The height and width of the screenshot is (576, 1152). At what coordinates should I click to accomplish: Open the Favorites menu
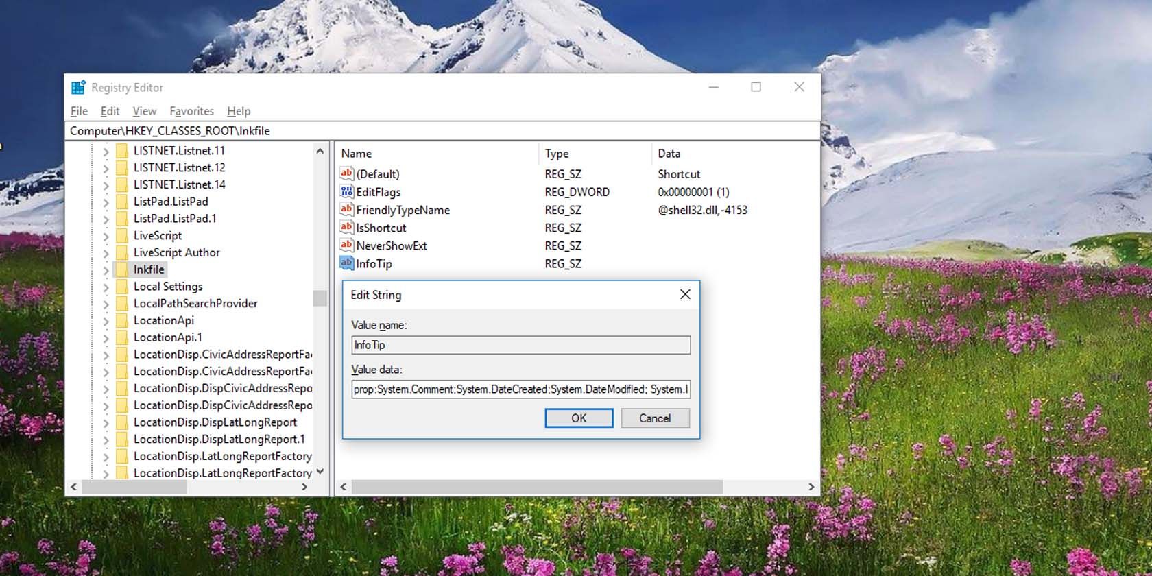tap(191, 111)
